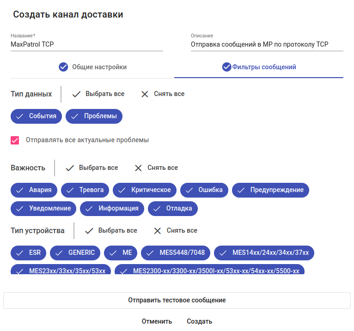354x331 pixels.
Task: Clear all device types under Тип устройства
Action: (176, 231)
